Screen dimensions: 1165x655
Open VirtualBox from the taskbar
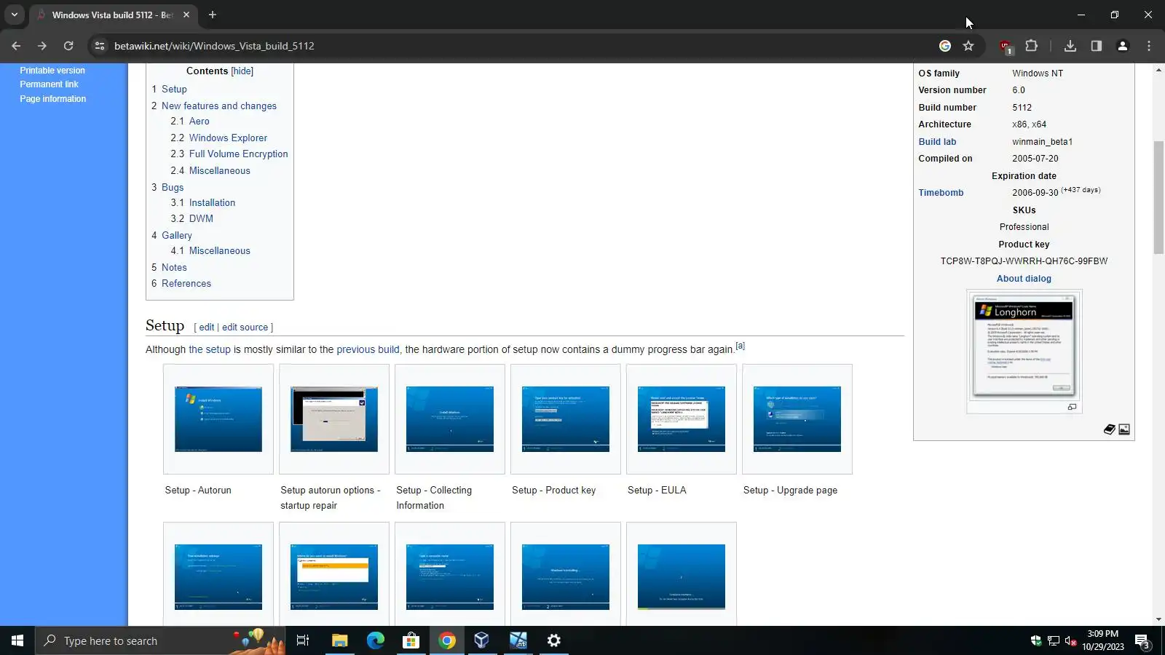click(x=481, y=640)
